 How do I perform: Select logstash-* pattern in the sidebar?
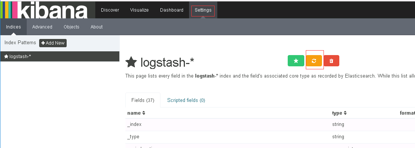click(x=60, y=56)
